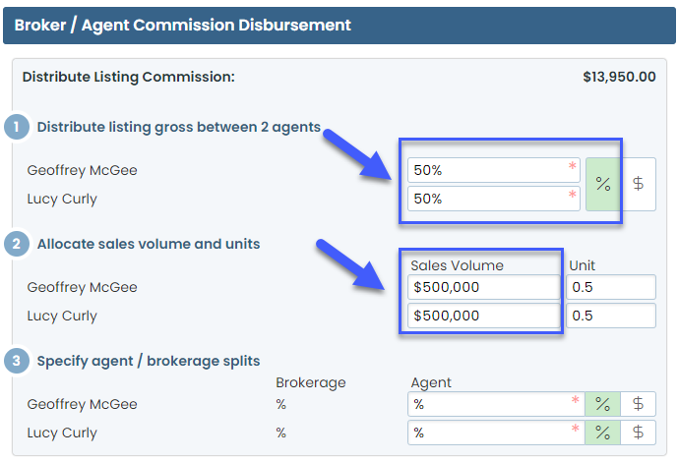The image size is (678, 462).
Task: Click Lucy Curly's $500,000 sales volume field
Action: [482, 316]
